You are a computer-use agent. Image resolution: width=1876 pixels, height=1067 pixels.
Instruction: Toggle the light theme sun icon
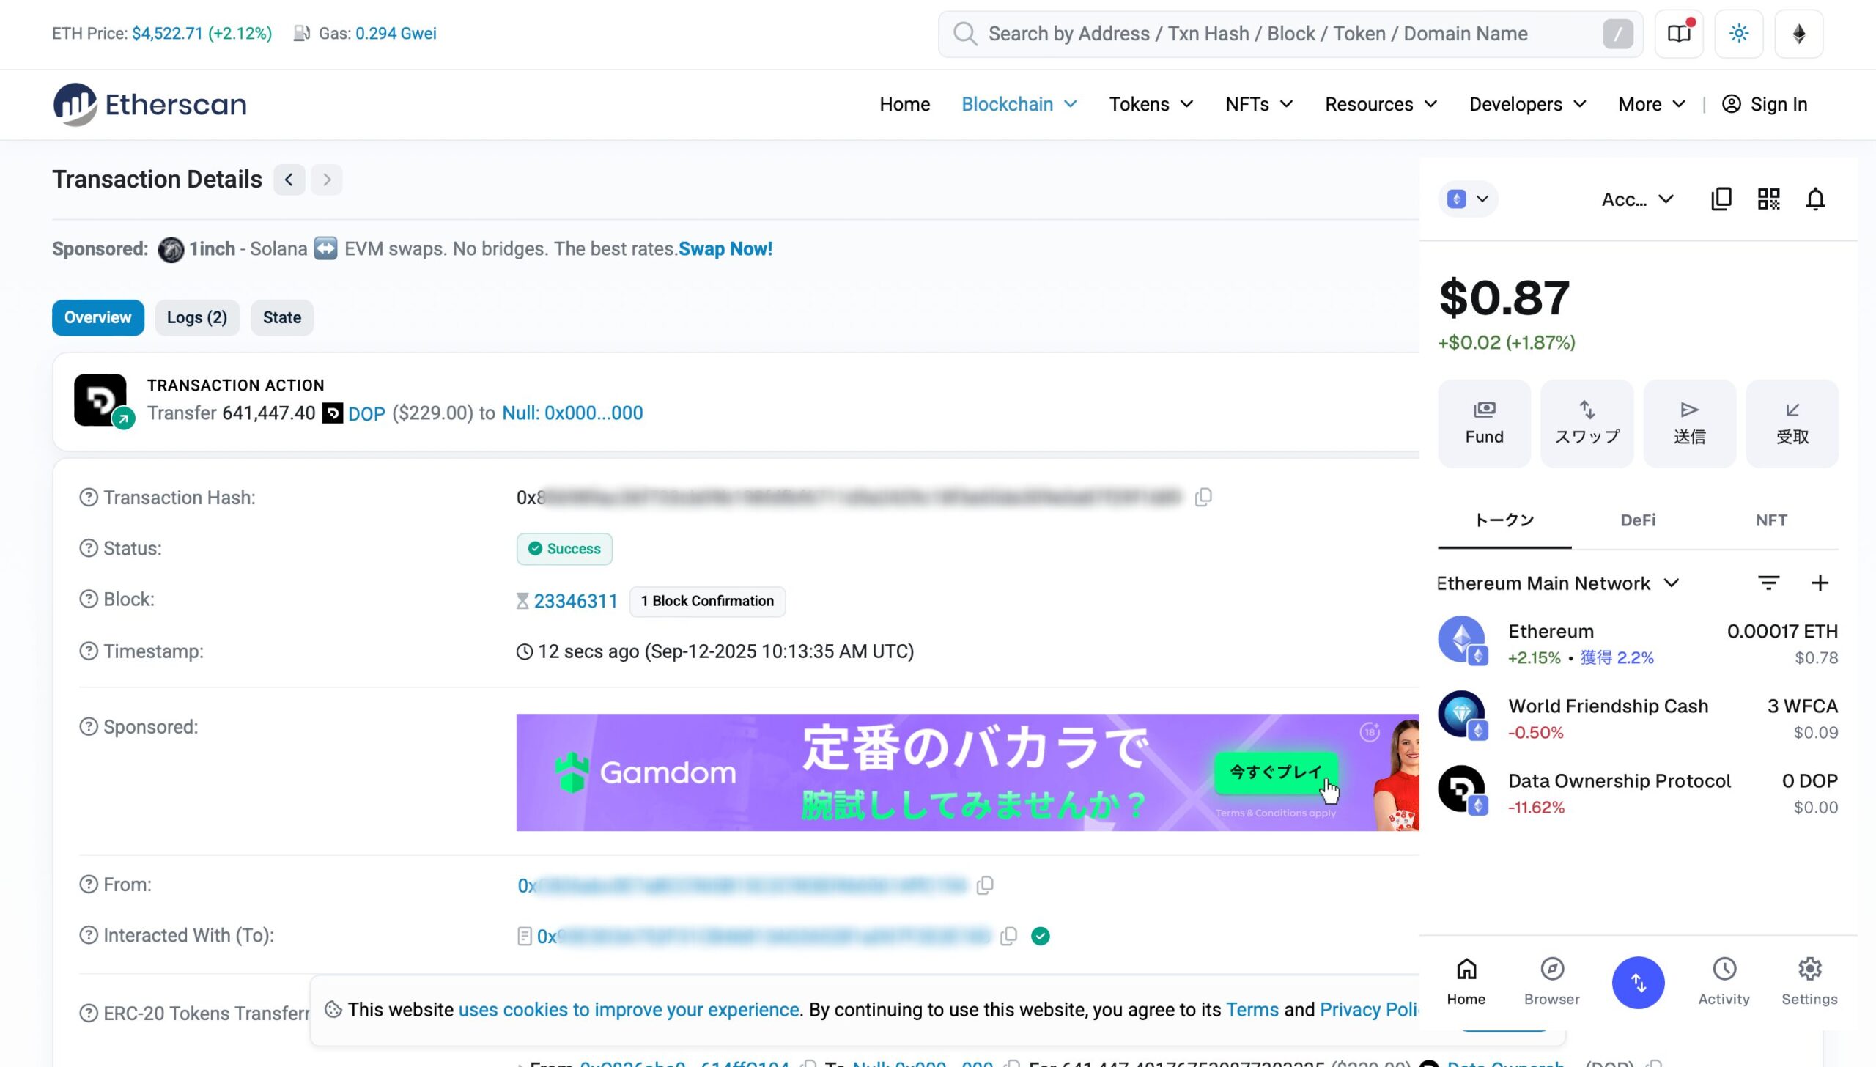[1738, 34]
